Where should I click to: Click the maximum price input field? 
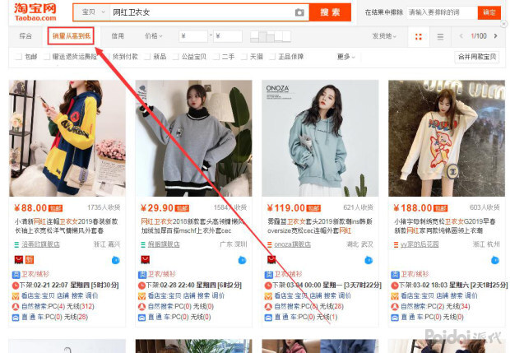pyautogui.click(x=228, y=36)
